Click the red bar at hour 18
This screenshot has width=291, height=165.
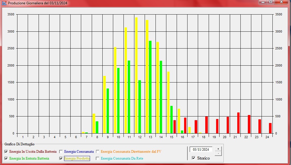[x=206, y=125]
